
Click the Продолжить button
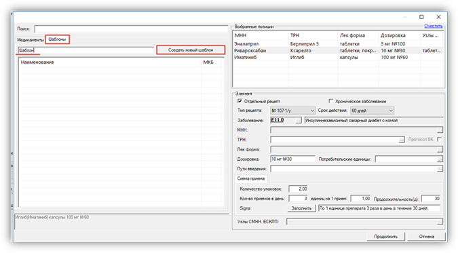pyautogui.click(x=385, y=236)
